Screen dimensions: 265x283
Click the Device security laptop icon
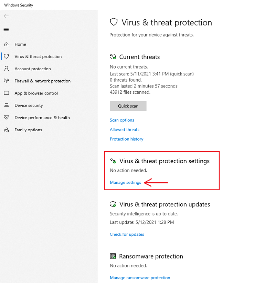pos(6,105)
